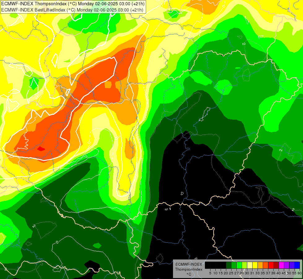Screen dimensions: 303x279
Task: Click the ThompsonIndex label in the legend box
Action: click(x=189, y=269)
